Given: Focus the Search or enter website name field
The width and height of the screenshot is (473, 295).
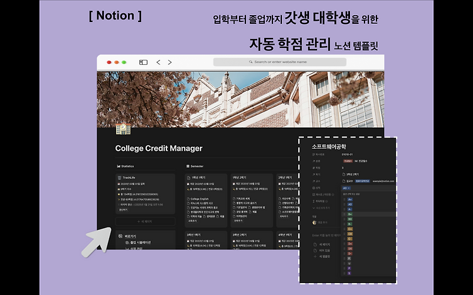Looking at the screenshot, I should tap(279, 62).
